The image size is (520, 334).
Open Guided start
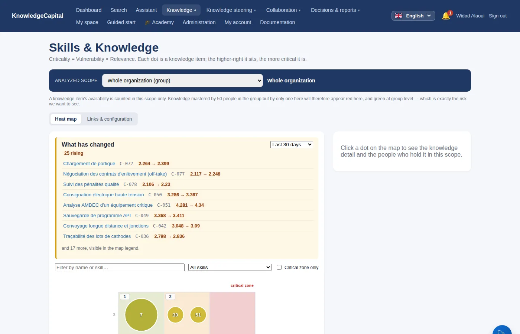121,22
